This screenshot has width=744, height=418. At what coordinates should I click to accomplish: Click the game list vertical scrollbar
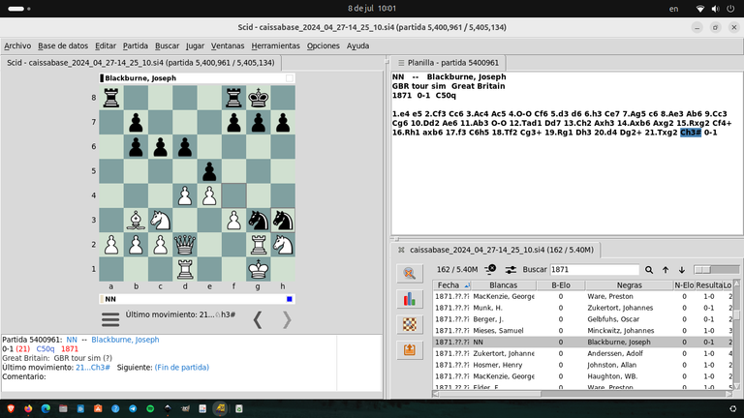coord(736,335)
